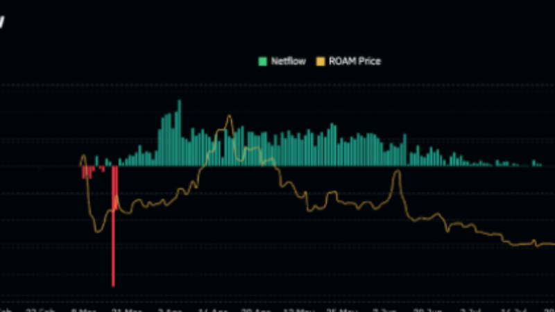
Task: Click the small red bar cluster at chart start
Action: (87, 172)
